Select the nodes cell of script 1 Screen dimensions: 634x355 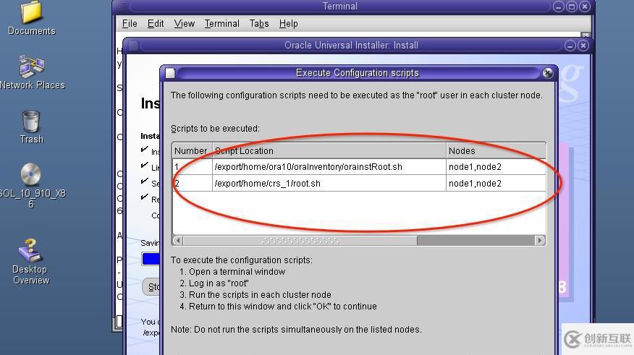coord(496,167)
